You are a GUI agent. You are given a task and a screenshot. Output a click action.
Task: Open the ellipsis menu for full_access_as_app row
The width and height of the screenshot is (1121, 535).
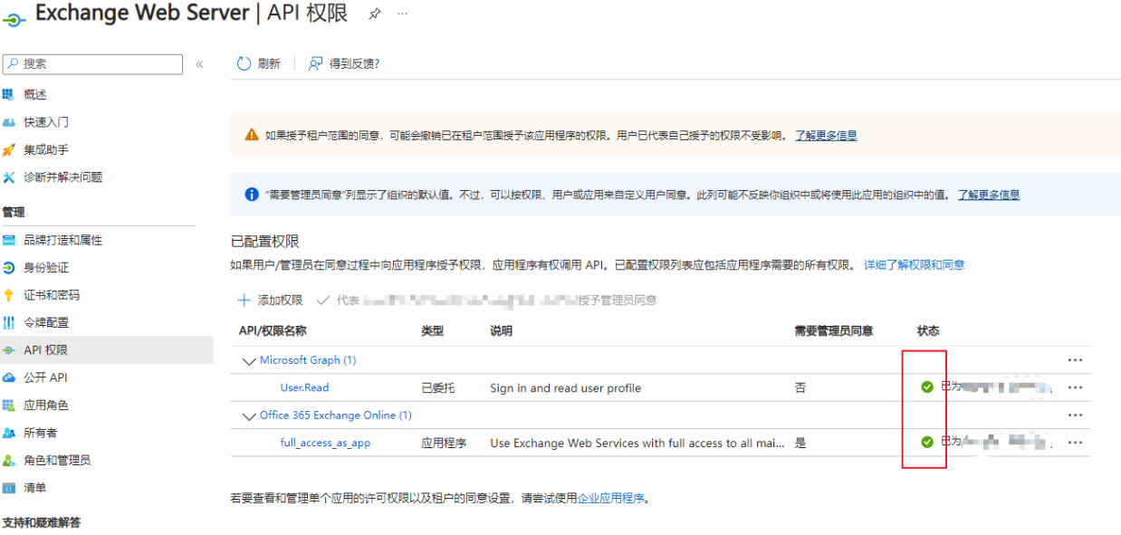(x=1075, y=443)
